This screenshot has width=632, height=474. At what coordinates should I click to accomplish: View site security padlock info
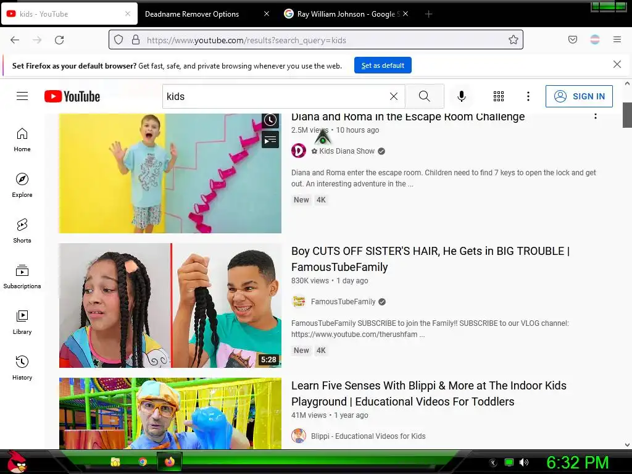point(136,40)
